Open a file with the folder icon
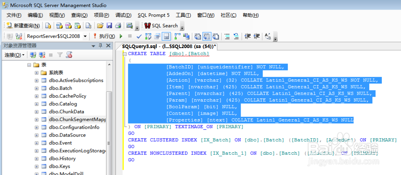 coord(100,26)
